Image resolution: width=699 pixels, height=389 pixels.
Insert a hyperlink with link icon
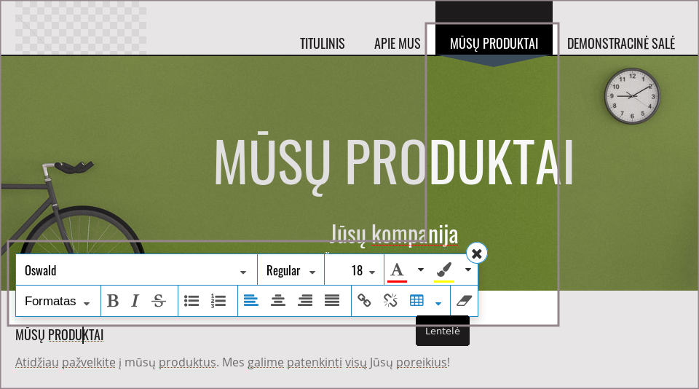pyautogui.click(x=364, y=301)
